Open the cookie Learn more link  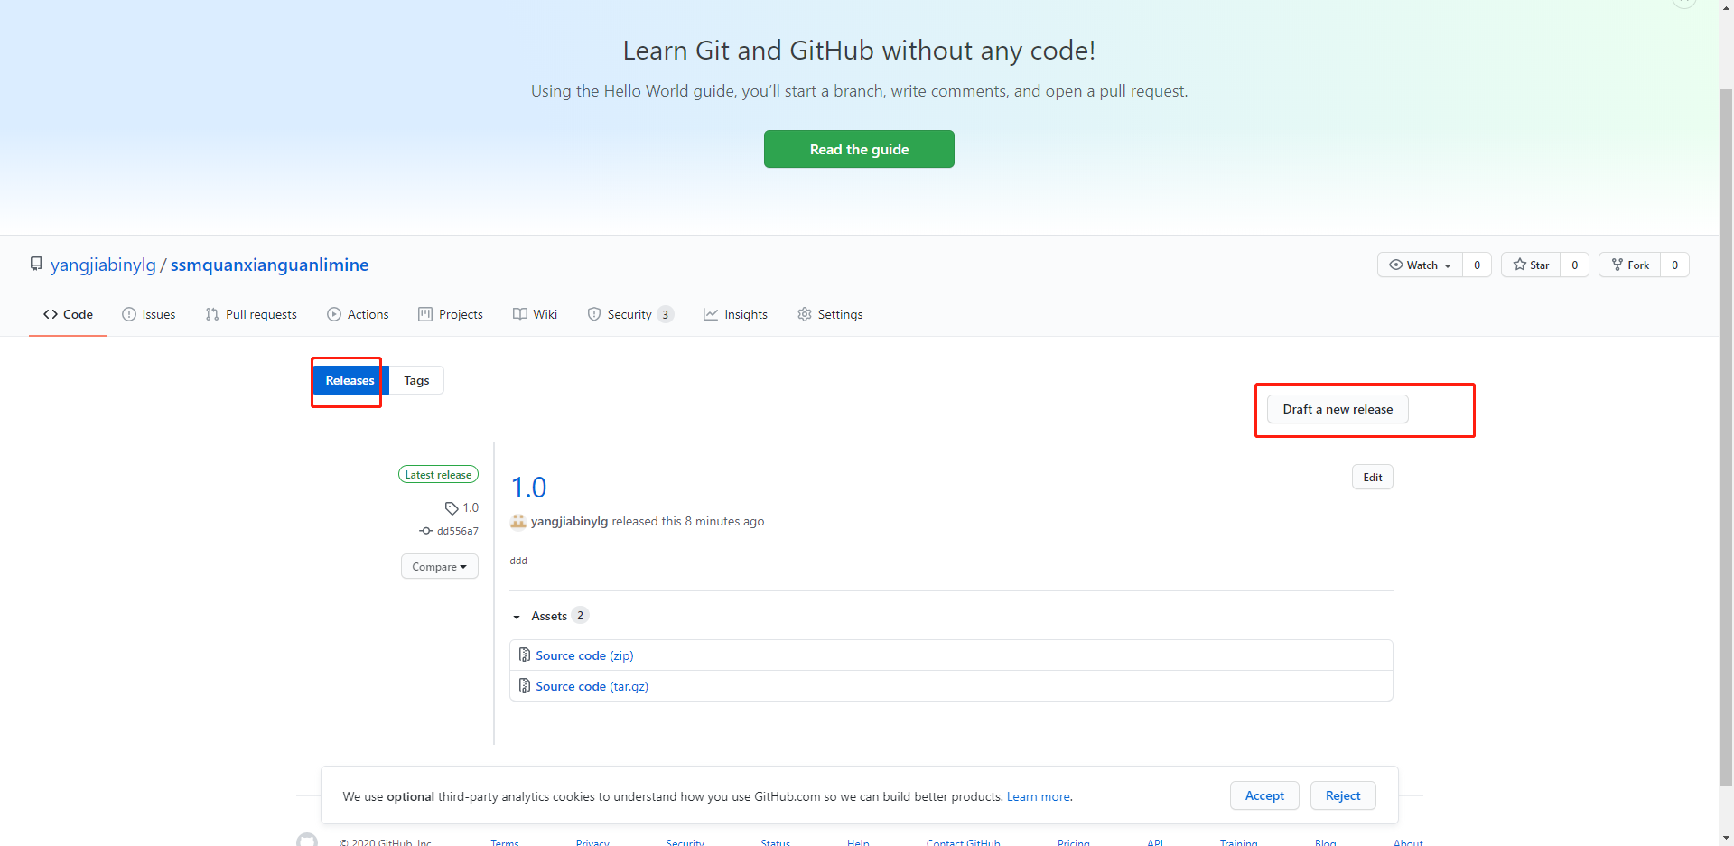point(1038,796)
